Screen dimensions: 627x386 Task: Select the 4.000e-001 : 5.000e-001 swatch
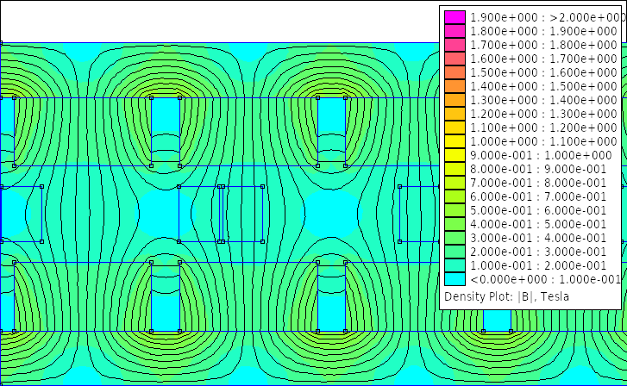click(x=455, y=224)
